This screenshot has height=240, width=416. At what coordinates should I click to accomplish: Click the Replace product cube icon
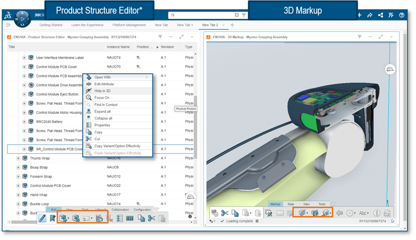(76, 218)
